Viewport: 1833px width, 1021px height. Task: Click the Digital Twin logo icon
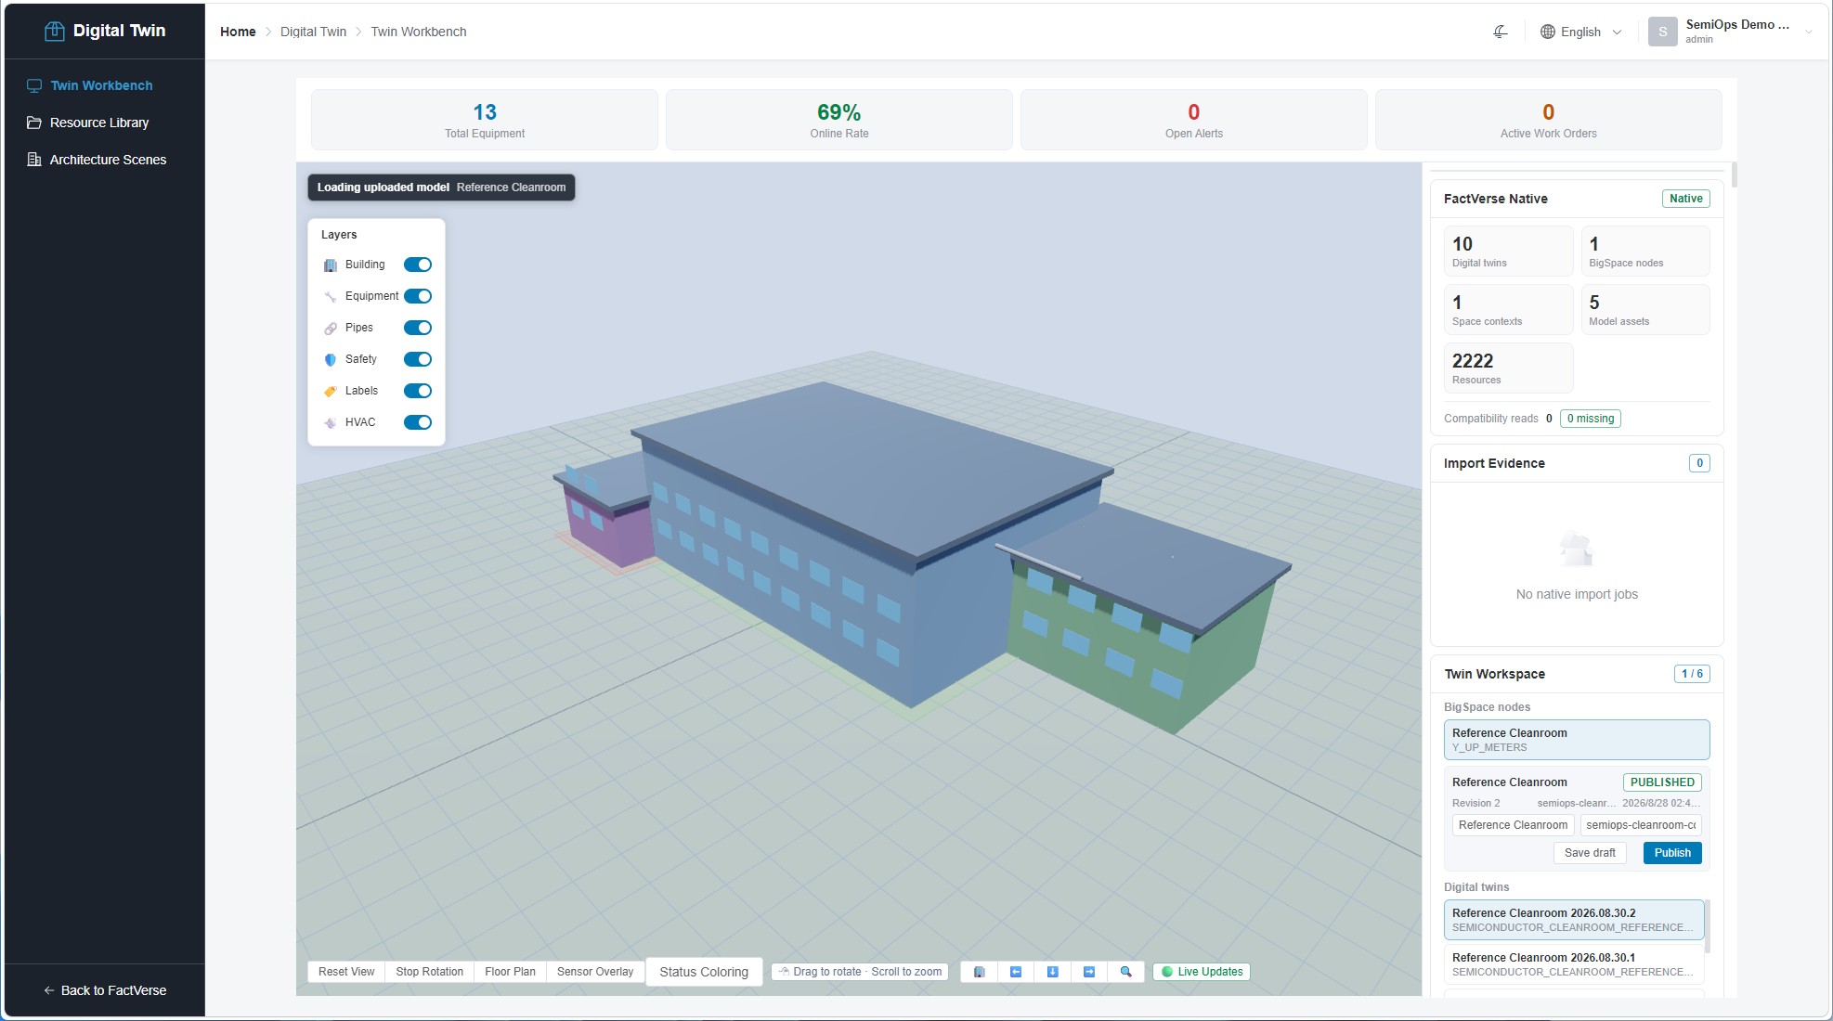(x=55, y=31)
